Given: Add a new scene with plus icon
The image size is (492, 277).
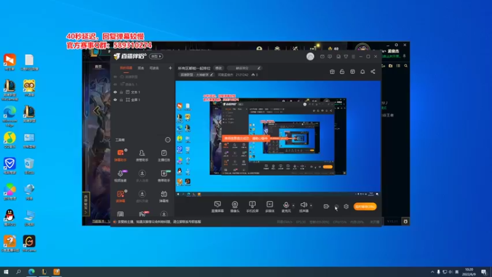Looking at the screenshot, I should tap(170, 68).
